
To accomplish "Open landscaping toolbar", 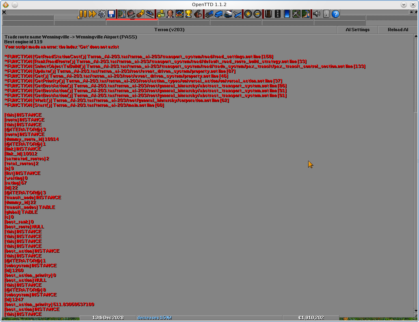I will pyautogui.click(x=305, y=14).
